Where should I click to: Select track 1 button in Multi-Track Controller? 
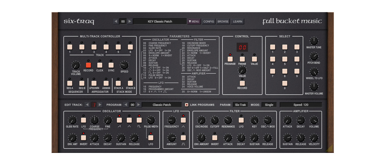(70, 47)
